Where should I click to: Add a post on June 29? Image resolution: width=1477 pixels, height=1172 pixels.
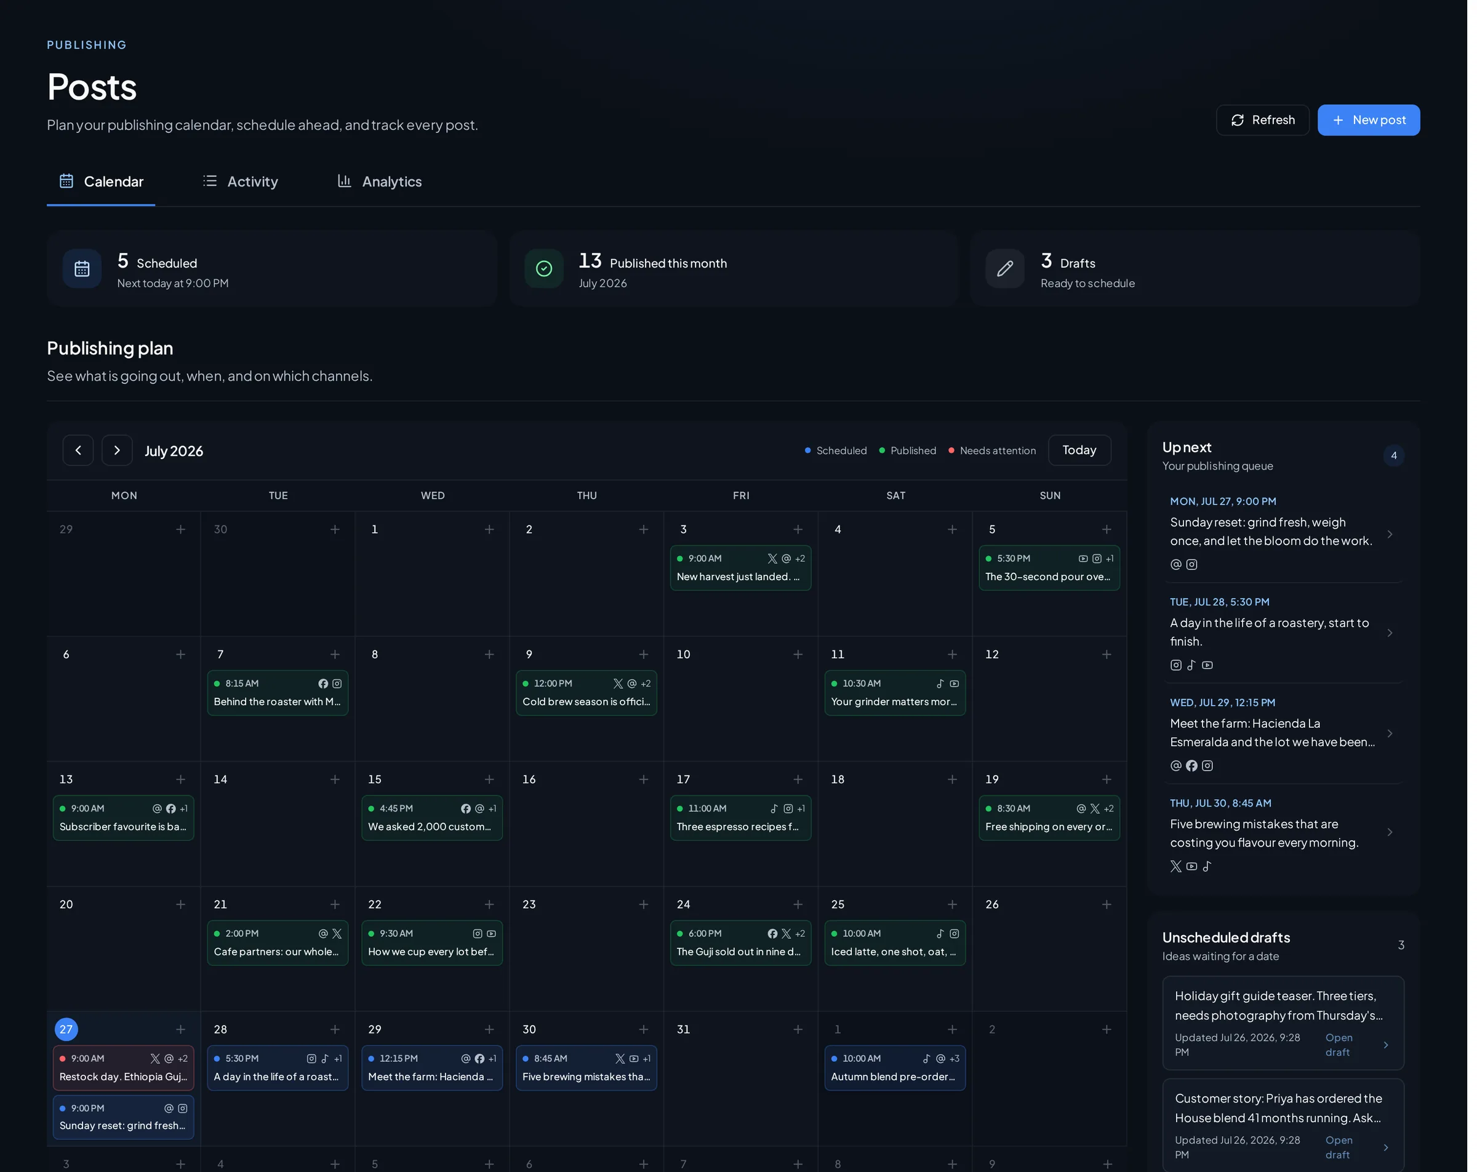tap(181, 530)
